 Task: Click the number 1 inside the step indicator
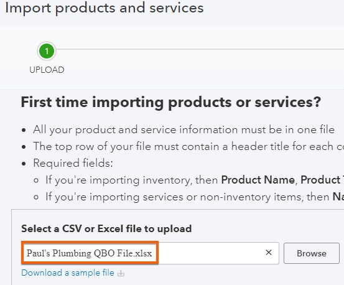pos(47,51)
